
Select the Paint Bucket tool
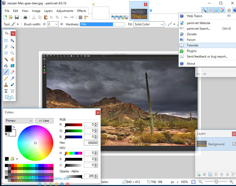6,66
